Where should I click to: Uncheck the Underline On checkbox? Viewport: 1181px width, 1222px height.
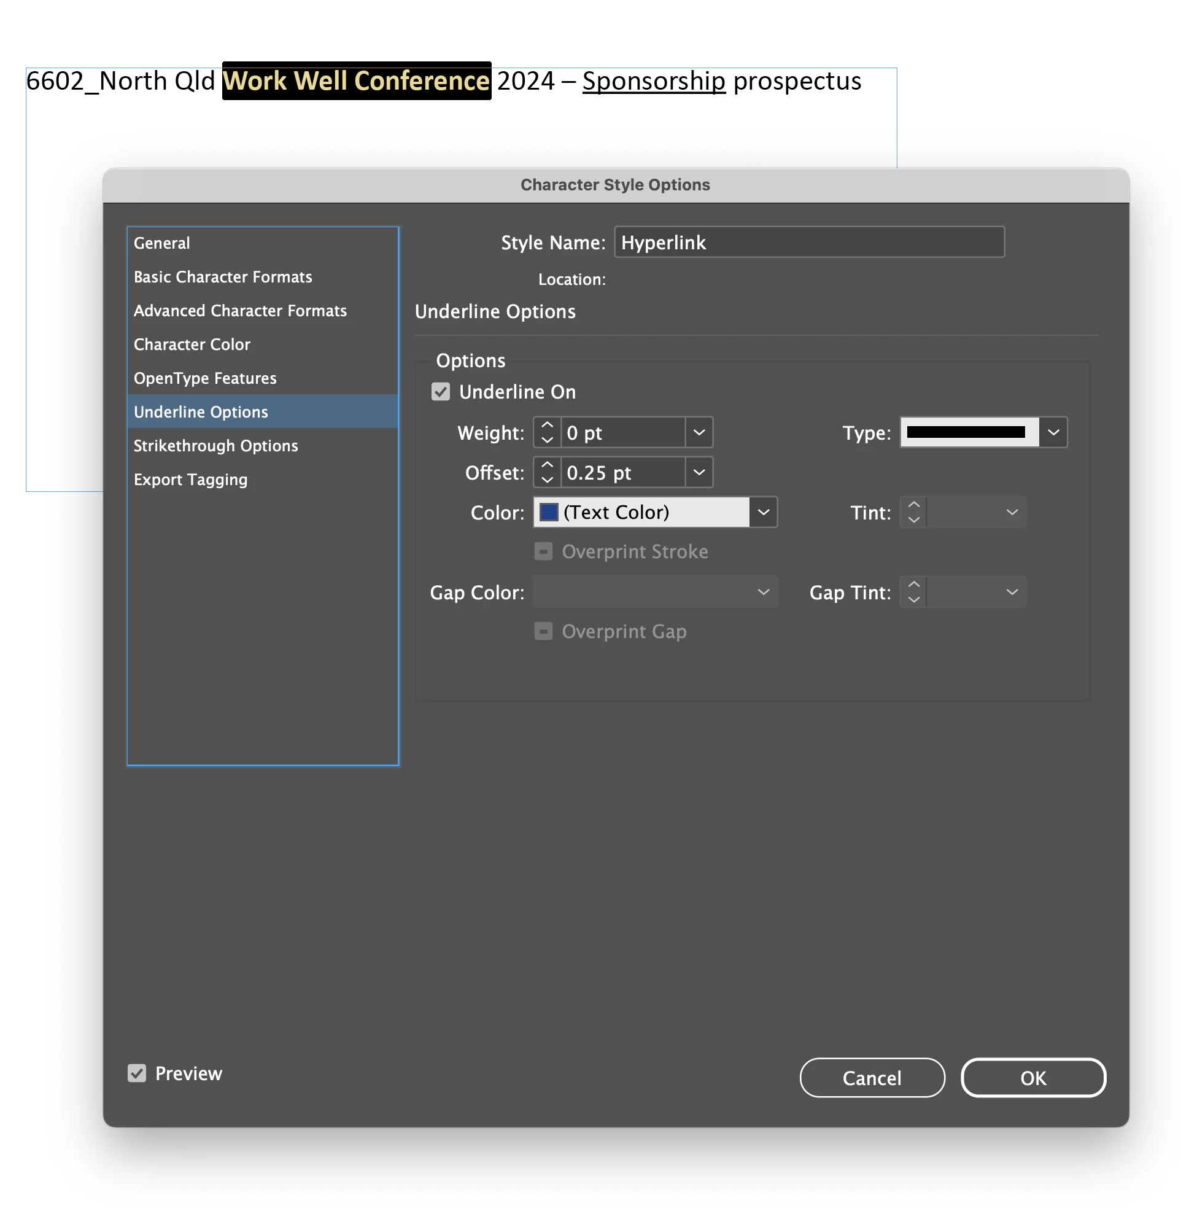tap(441, 392)
